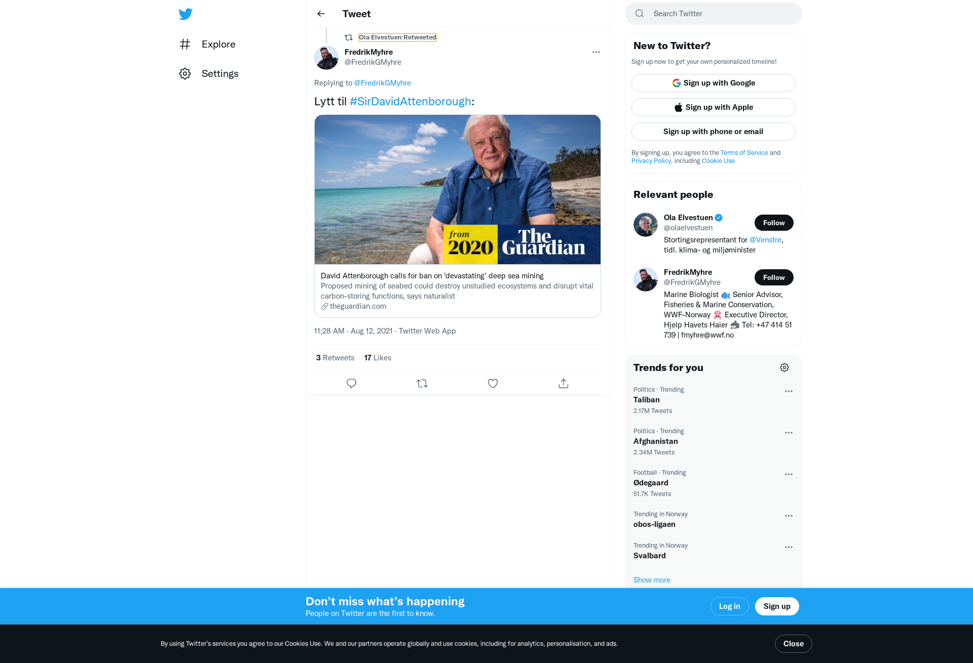Open Trends for you settings gear
Image resolution: width=973 pixels, height=663 pixels.
[784, 367]
